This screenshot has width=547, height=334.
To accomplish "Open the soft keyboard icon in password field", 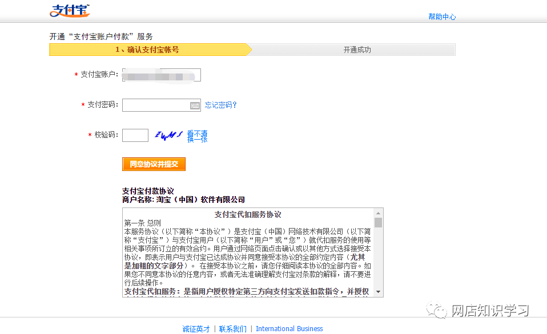I will click(x=195, y=105).
